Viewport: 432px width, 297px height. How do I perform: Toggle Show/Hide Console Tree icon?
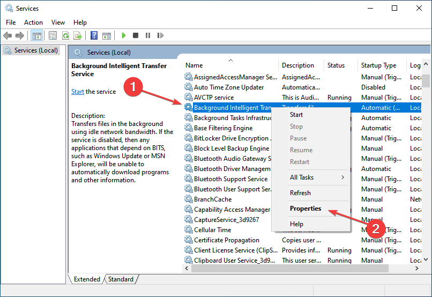pyautogui.click(x=36, y=35)
